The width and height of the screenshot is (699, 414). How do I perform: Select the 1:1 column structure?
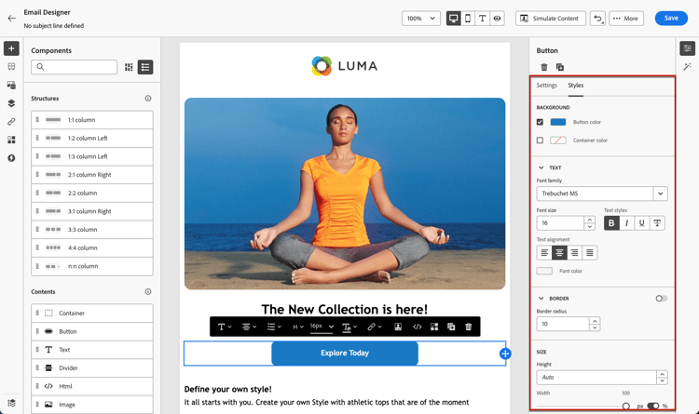[92, 120]
